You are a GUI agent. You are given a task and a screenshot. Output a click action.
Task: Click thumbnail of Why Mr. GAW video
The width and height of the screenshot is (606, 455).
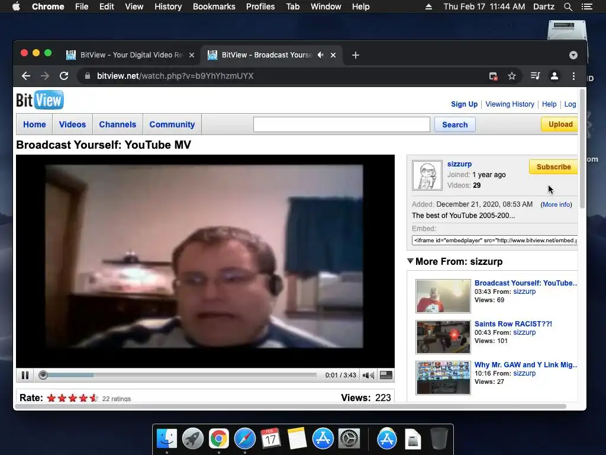[443, 377]
